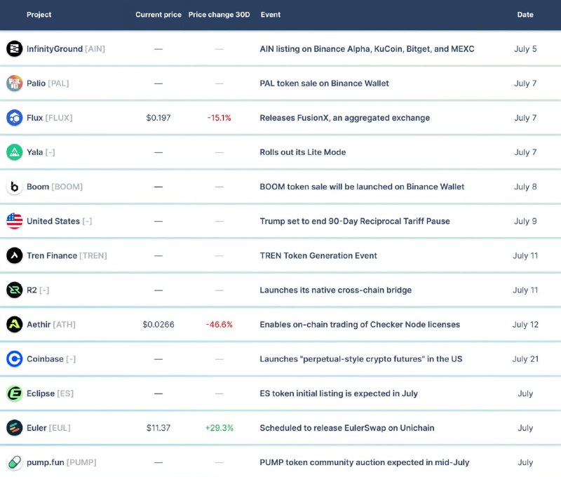Click the BOOM token sale event text
This screenshot has height=477, width=561.
click(362, 187)
